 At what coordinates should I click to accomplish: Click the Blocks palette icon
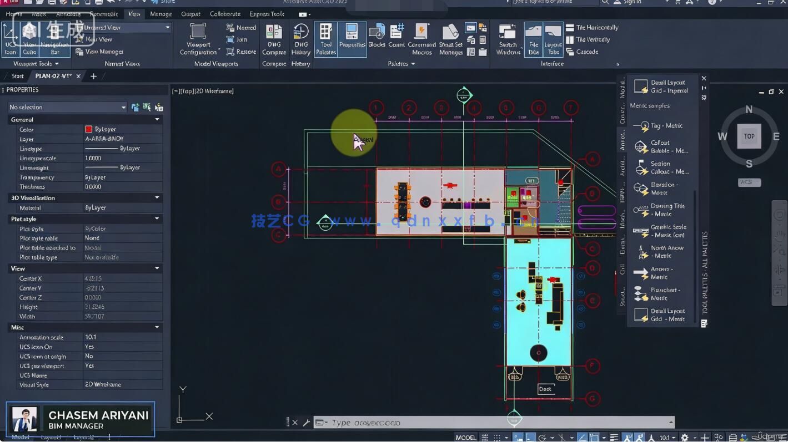[377, 34]
